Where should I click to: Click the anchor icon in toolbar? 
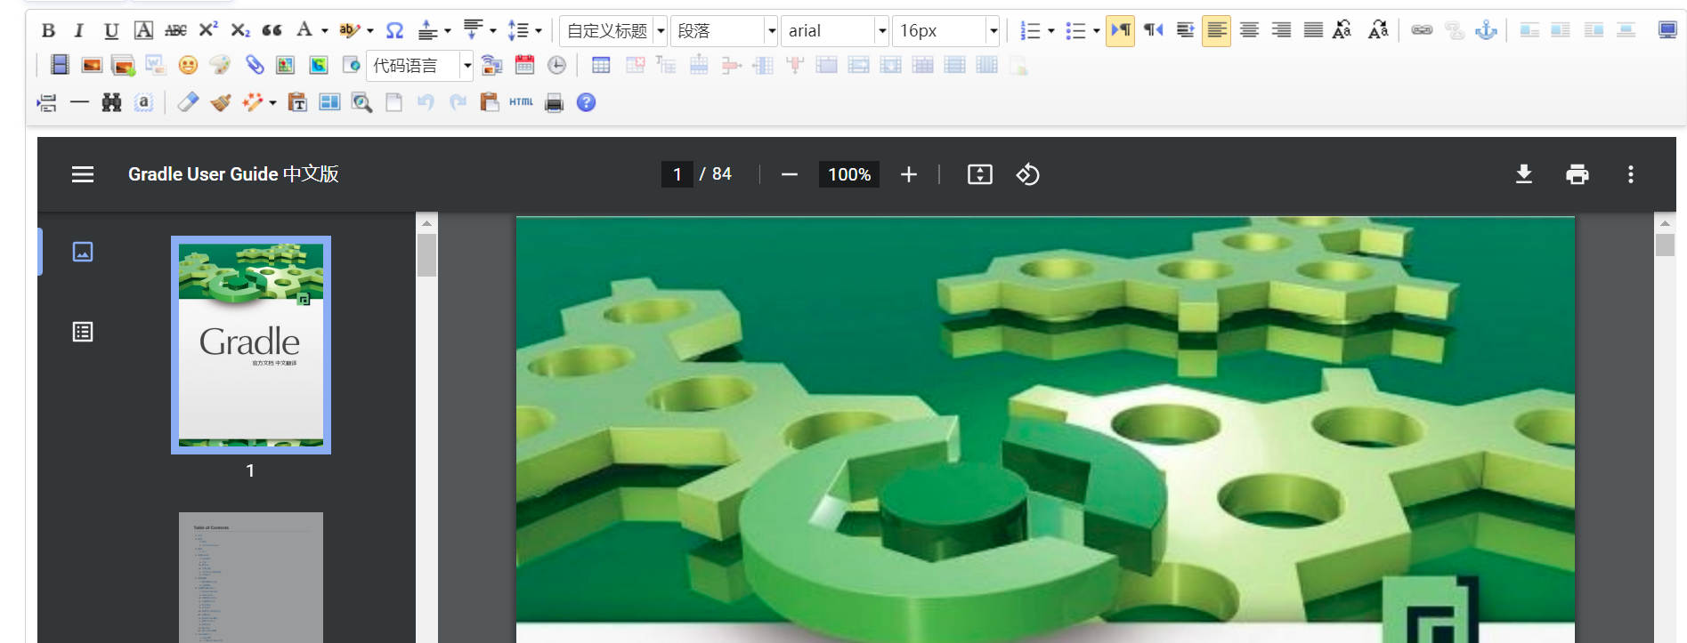pos(1486,30)
